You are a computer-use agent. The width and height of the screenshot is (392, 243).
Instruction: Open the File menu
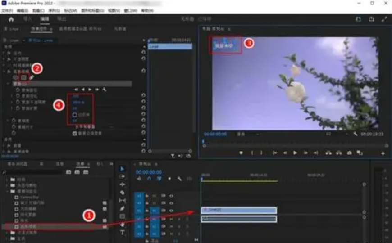7,10
